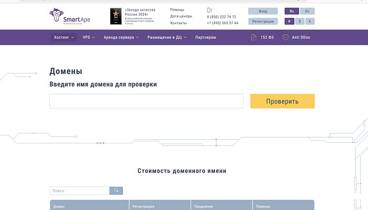Screen dimensions: 368x210
Task: Expand the VPS menu
Action: click(x=89, y=37)
